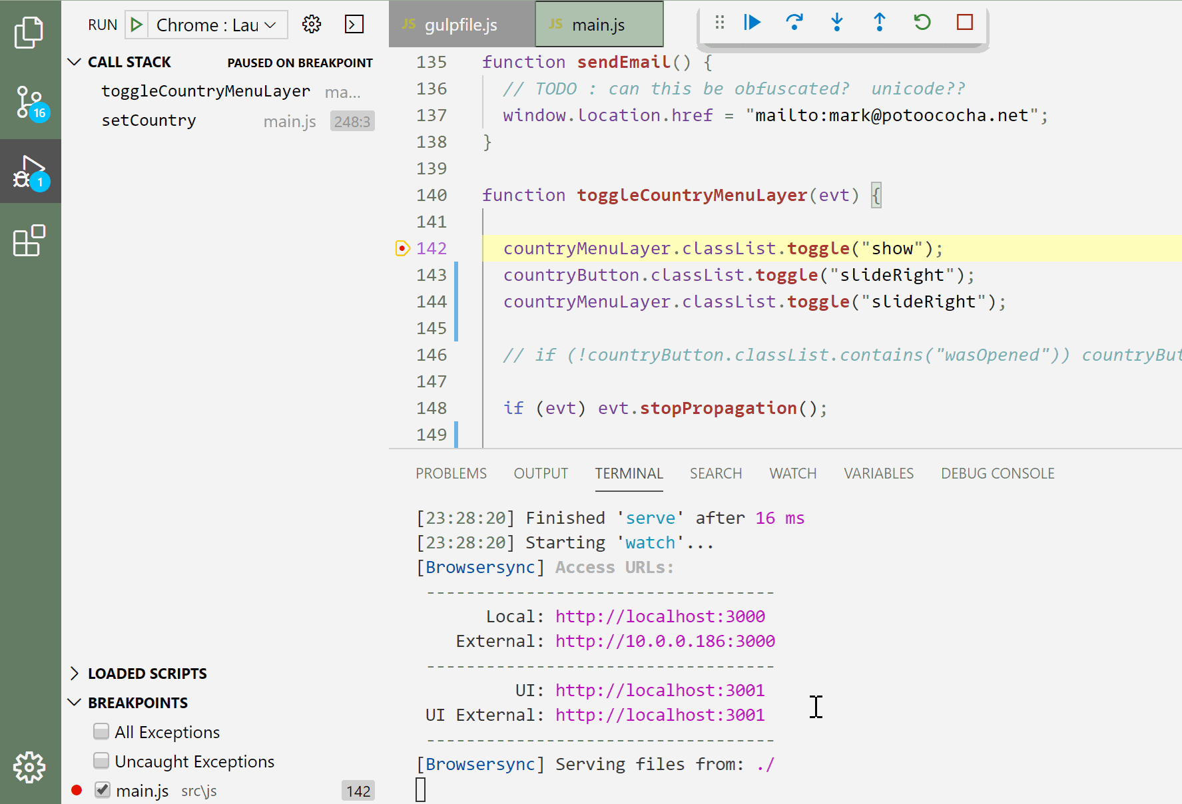Open launch.json via run gear icon

tap(311, 25)
